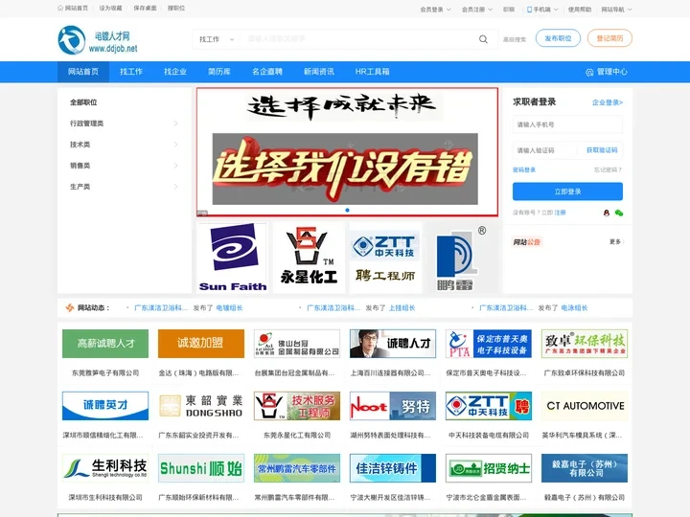The width and height of the screenshot is (690, 517).
Task: Expand the 手机端 dropdown
Action: (542, 10)
